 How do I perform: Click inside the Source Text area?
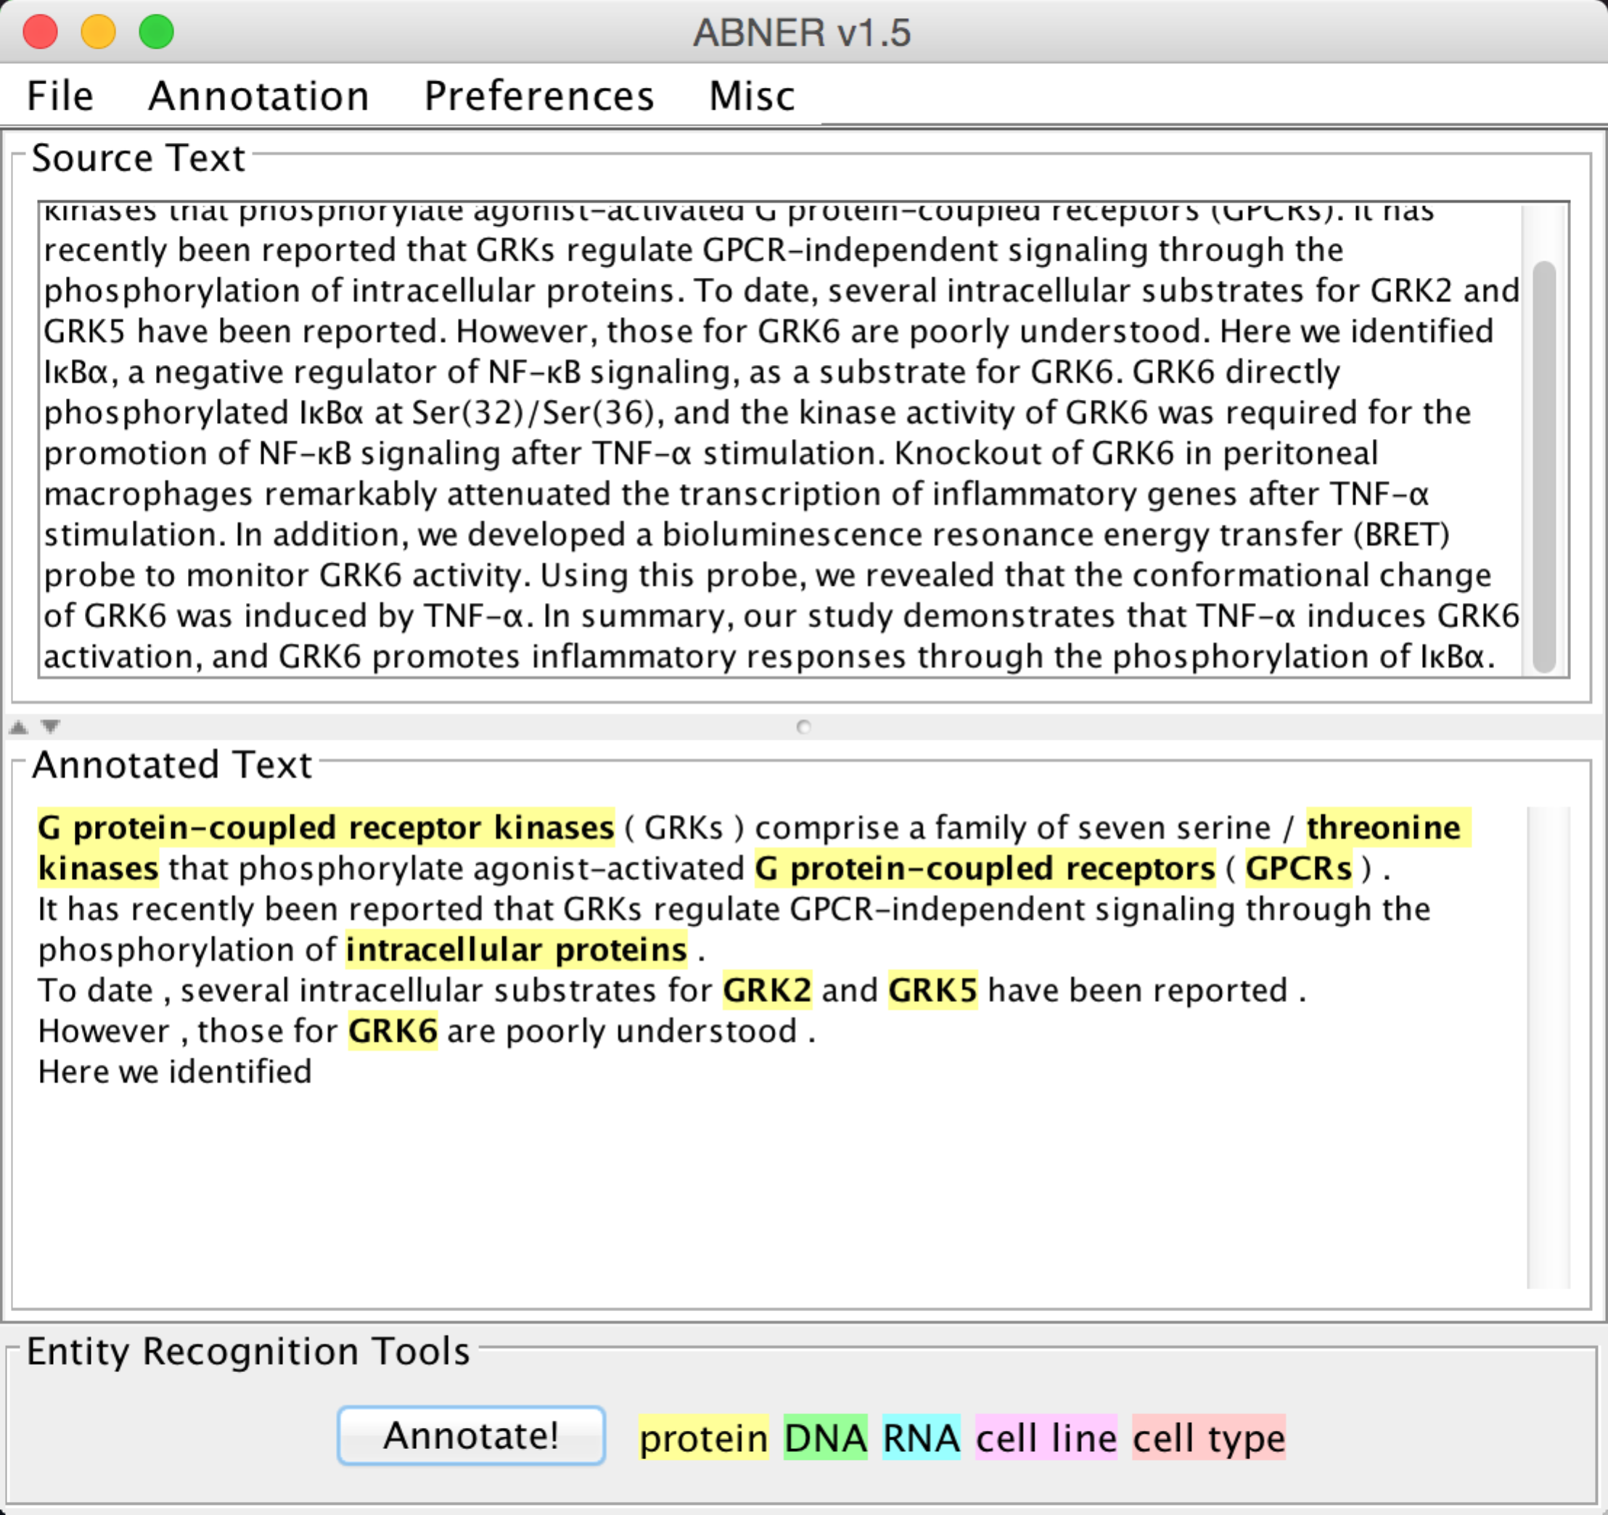776,453
